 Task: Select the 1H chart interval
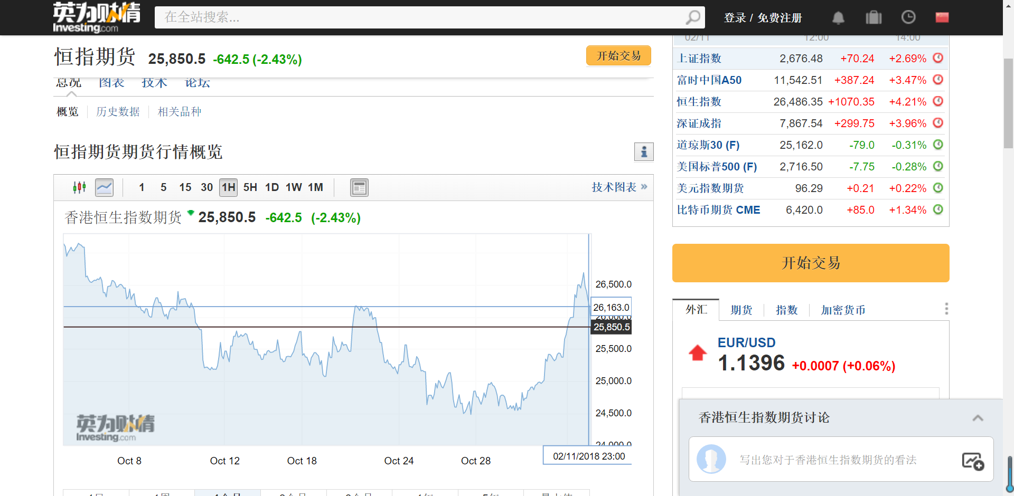click(x=229, y=187)
